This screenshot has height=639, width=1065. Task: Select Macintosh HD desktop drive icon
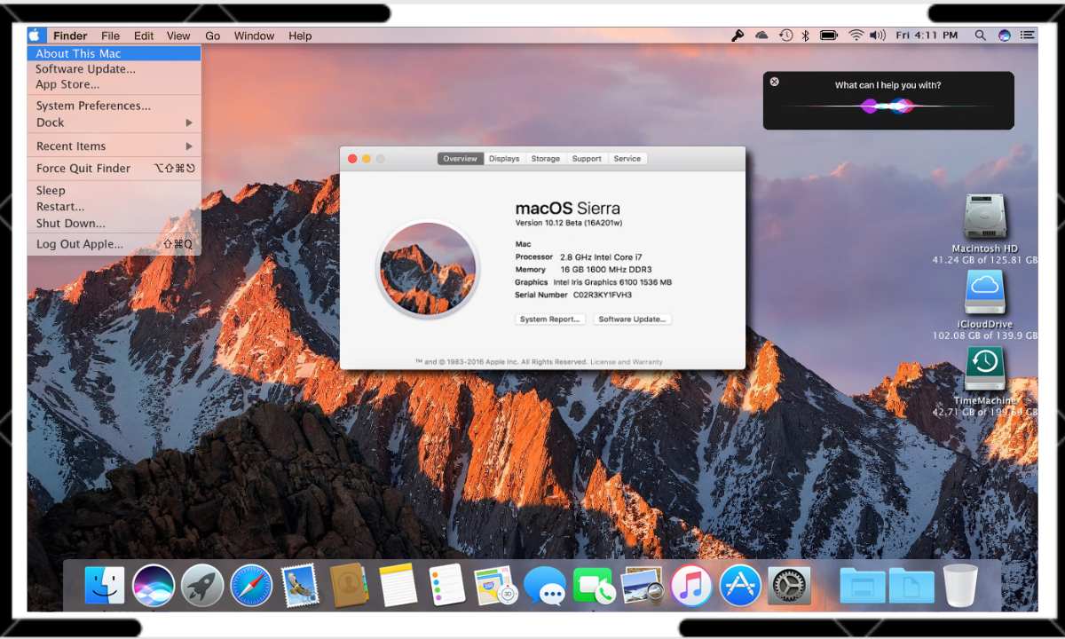(x=984, y=217)
